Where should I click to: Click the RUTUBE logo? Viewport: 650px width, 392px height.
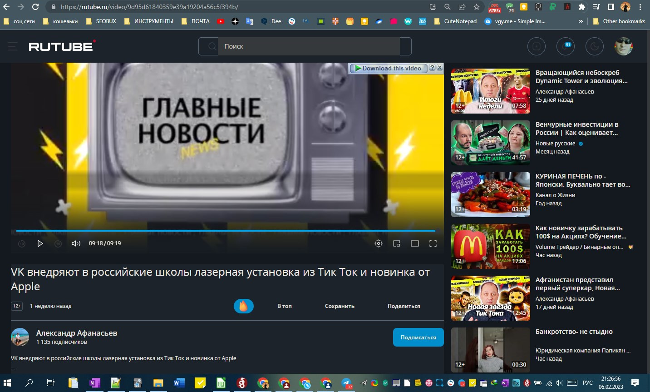[62, 46]
